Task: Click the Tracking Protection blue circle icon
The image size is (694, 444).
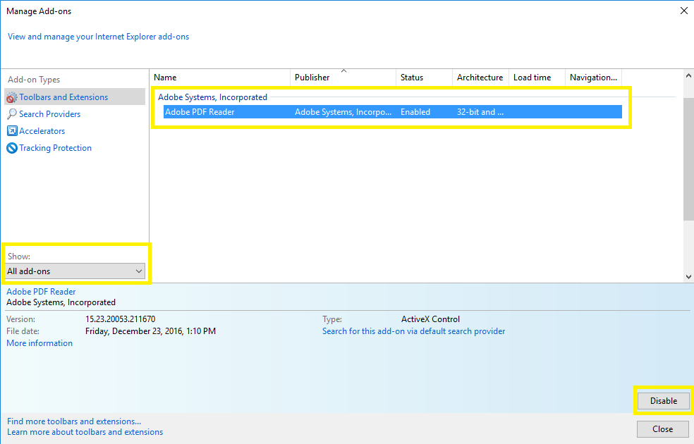Action: point(12,148)
